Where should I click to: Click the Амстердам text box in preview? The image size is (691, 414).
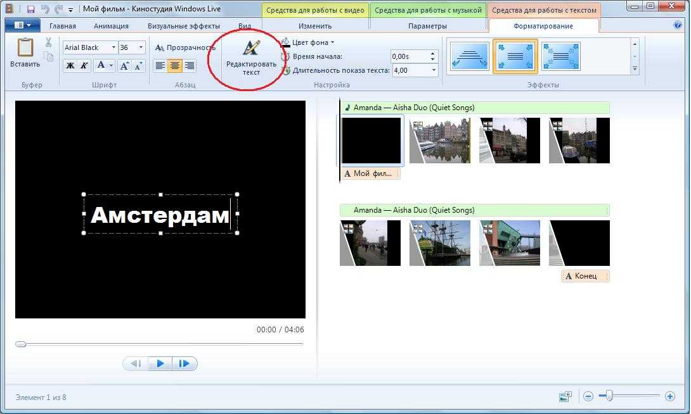coord(160,214)
